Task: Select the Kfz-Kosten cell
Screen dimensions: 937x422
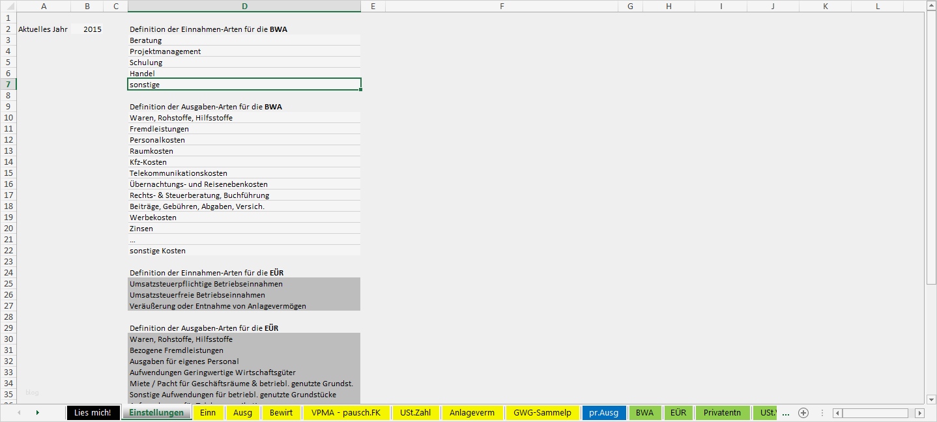Action: pos(244,162)
